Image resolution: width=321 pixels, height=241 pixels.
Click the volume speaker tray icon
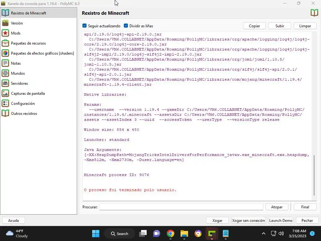coord(281,233)
